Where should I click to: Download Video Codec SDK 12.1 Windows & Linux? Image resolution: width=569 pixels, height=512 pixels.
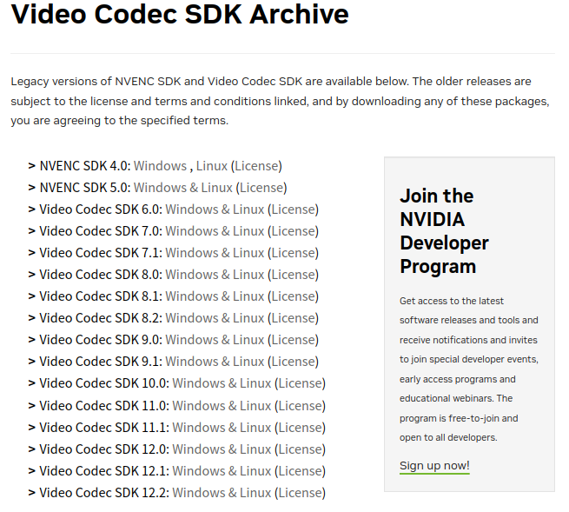[222, 472]
